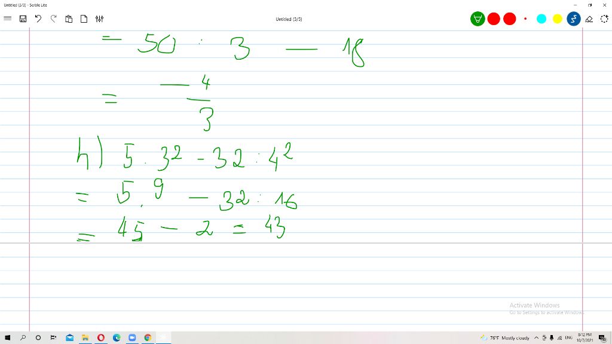This screenshot has width=612, height=344.
Task: Open Microsoft Edge from taskbar
Action: point(117,338)
